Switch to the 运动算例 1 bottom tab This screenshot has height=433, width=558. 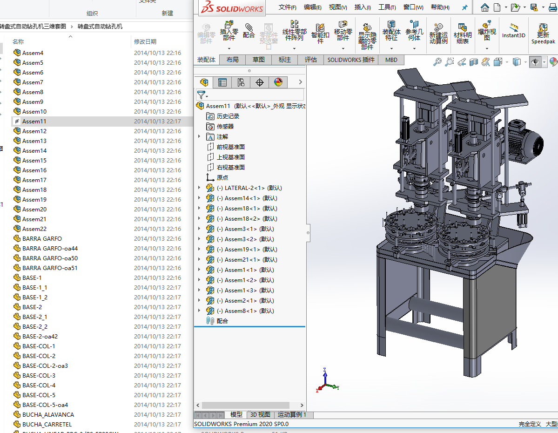coord(291,414)
